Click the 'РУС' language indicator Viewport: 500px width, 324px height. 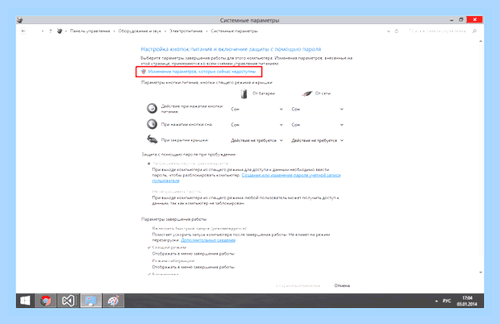(447, 301)
